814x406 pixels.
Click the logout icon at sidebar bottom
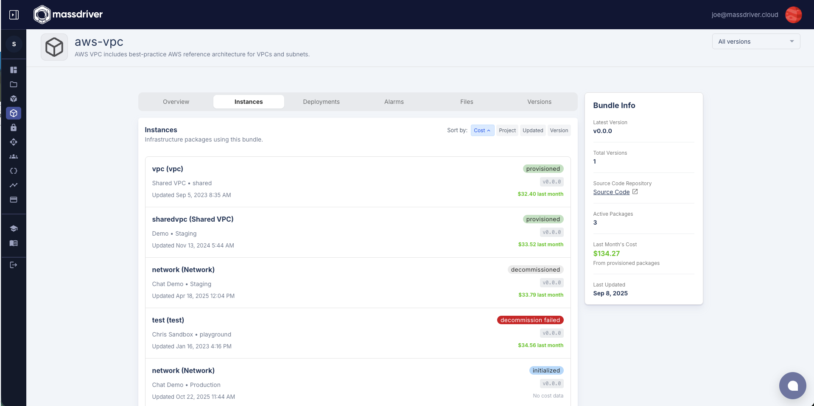point(14,265)
